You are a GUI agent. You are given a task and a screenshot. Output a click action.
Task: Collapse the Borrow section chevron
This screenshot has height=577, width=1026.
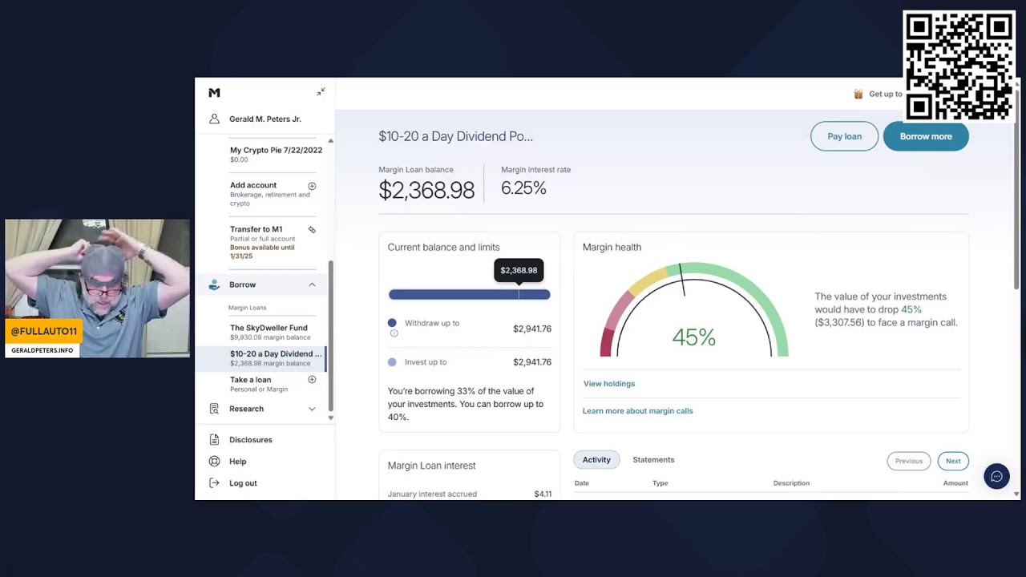(312, 284)
